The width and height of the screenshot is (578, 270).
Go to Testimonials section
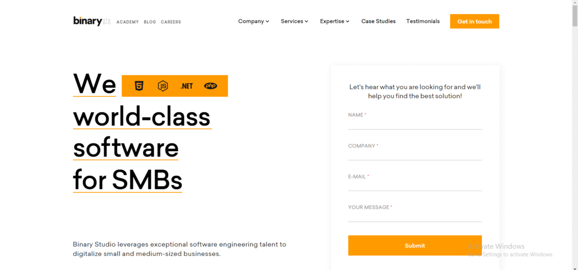click(x=423, y=22)
